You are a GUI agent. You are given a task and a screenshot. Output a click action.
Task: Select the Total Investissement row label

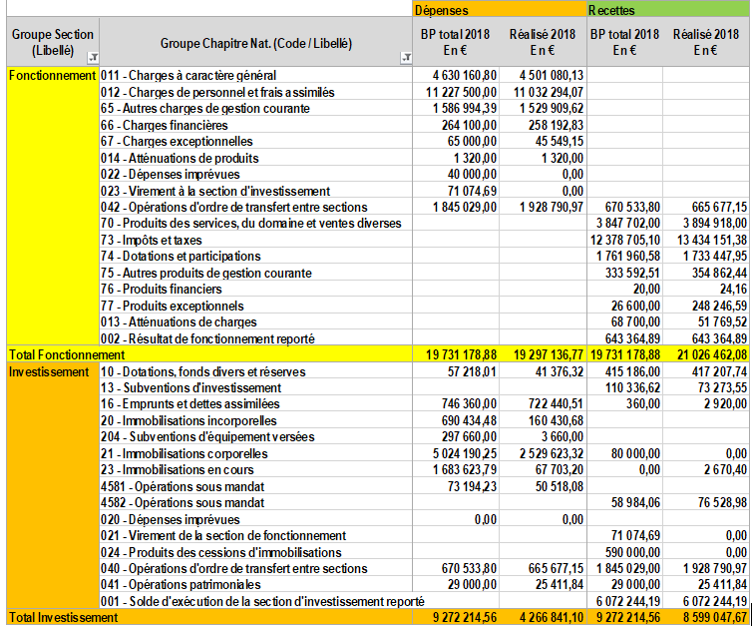coord(64,617)
